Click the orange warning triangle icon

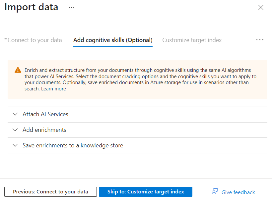[18, 71]
